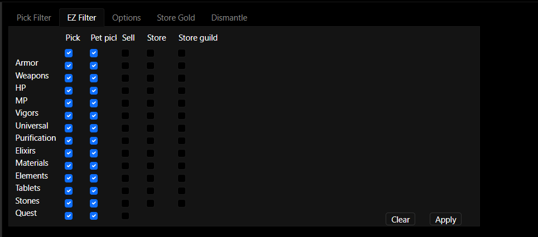Image resolution: width=538 pixels, height=237 pixels.
Task: Select the EZ Filter tab
Action: [81, 18]
